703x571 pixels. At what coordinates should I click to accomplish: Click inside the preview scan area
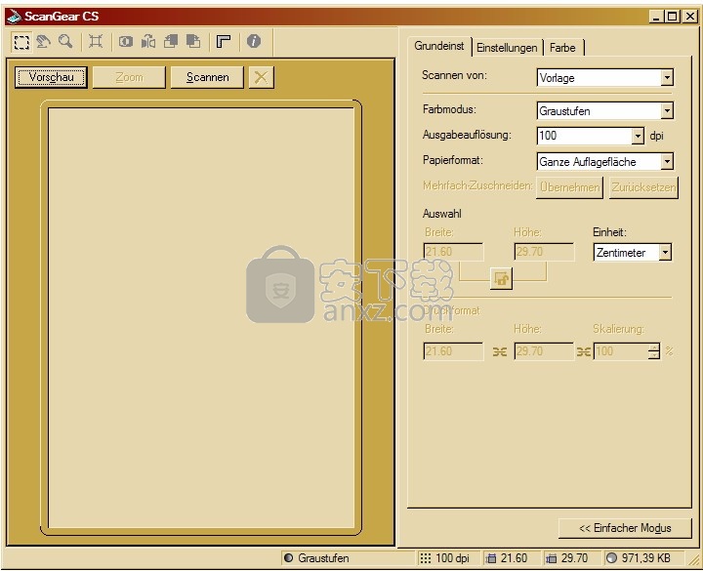201,318
